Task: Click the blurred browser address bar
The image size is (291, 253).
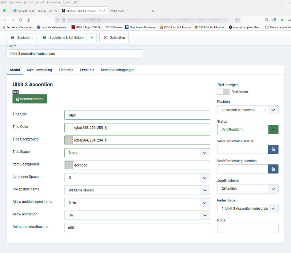Action: tap(147, 20)
